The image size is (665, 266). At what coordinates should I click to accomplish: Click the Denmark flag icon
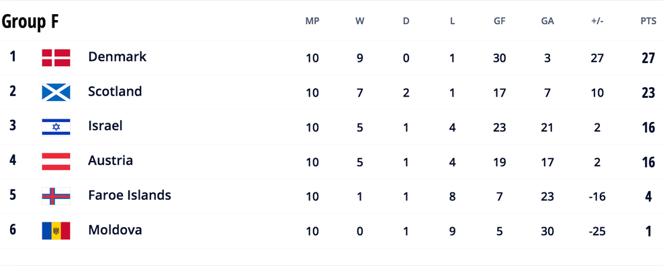tap(56, 58)
